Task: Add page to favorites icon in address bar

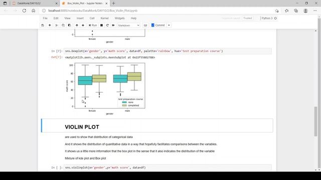Action: click(x=277, y=10)
